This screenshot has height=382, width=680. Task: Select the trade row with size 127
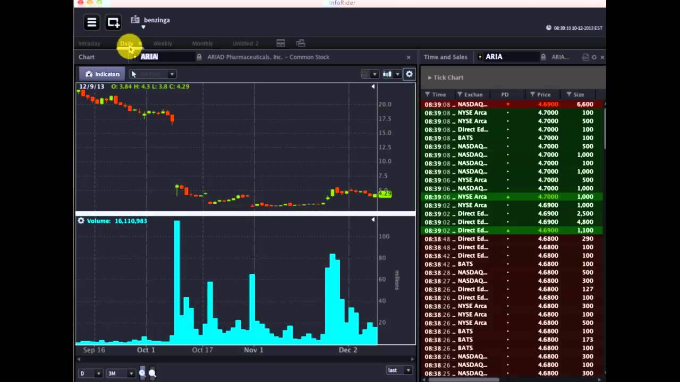click(512, 289)
